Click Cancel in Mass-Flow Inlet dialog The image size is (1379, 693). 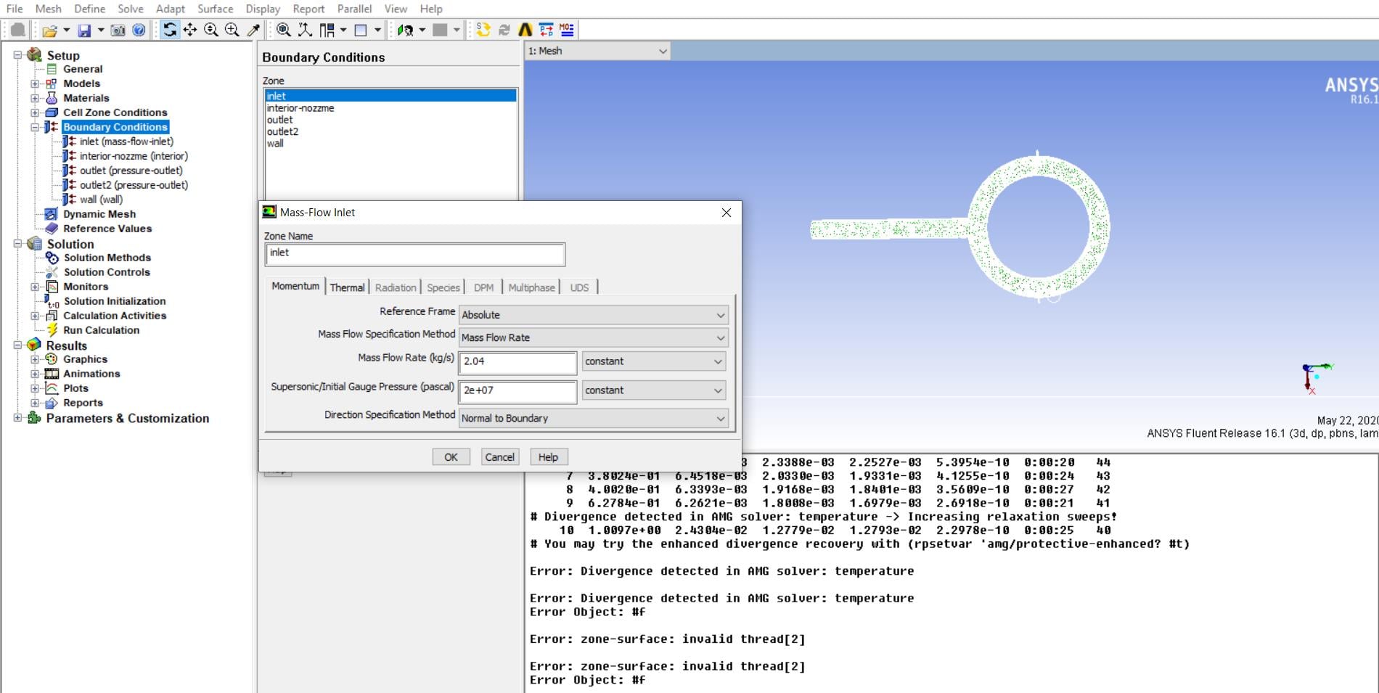coord(500,457)
